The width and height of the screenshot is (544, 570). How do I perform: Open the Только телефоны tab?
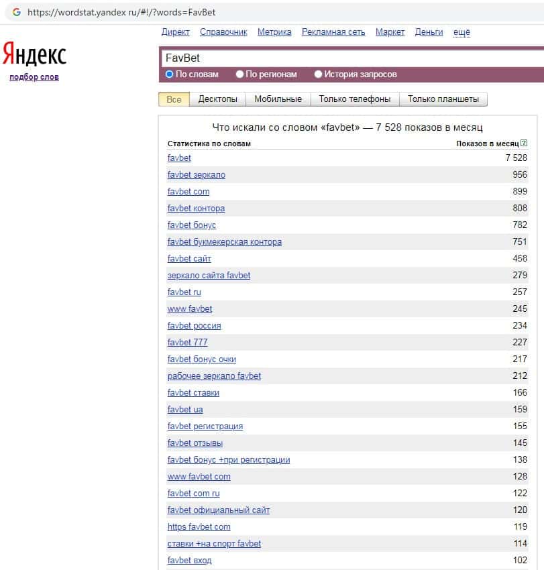[354, 99]
